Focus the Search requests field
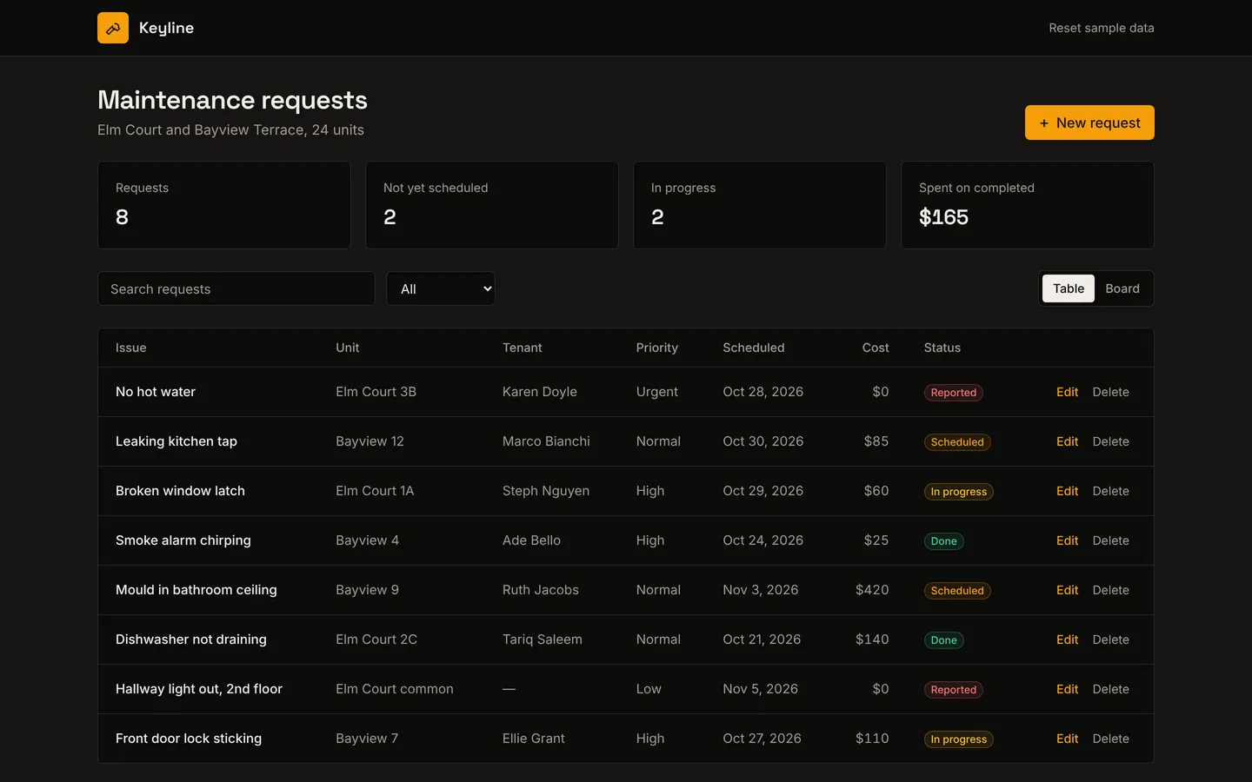Image resolution: width=1252 pixels, height=782 pixels. click(x=236, y=288)
